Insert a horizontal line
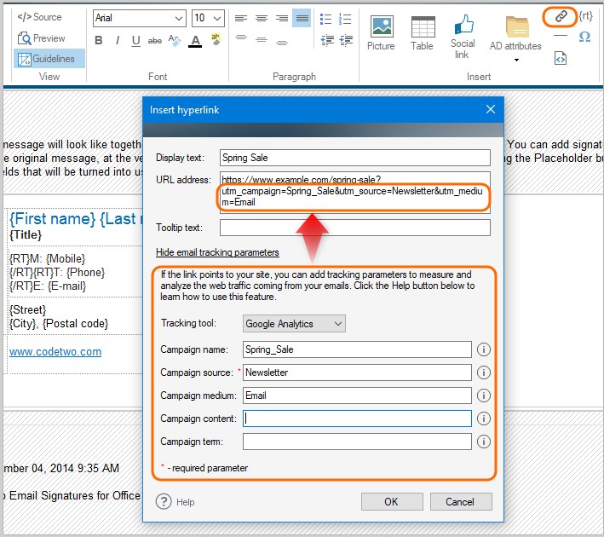The height and width of the screenshot is (537, 604). coord(561,36)
